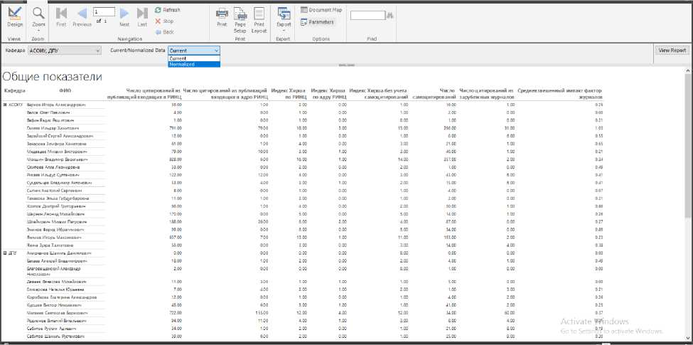
Task: Go to the Previous page
Action: pyautogui.click(x=82, y=17)
